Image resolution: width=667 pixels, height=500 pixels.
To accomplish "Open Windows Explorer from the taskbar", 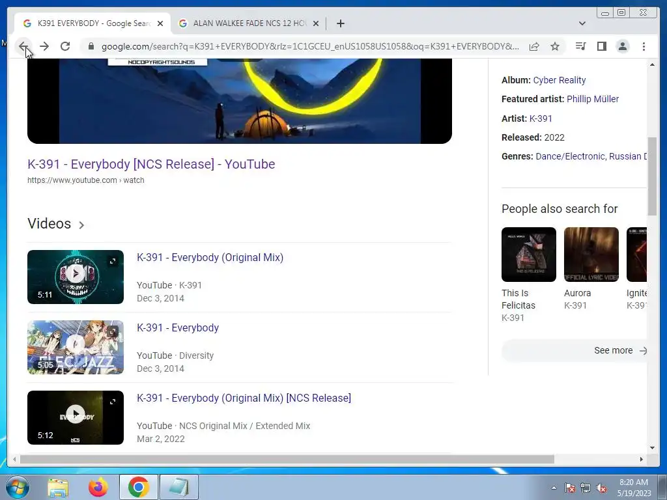I will tap(58, 487).
